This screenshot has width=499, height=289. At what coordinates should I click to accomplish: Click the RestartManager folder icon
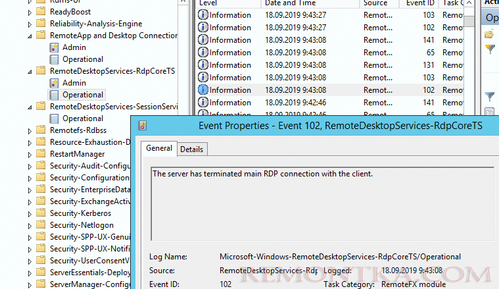pyautogui.click(x=41, y=154)
